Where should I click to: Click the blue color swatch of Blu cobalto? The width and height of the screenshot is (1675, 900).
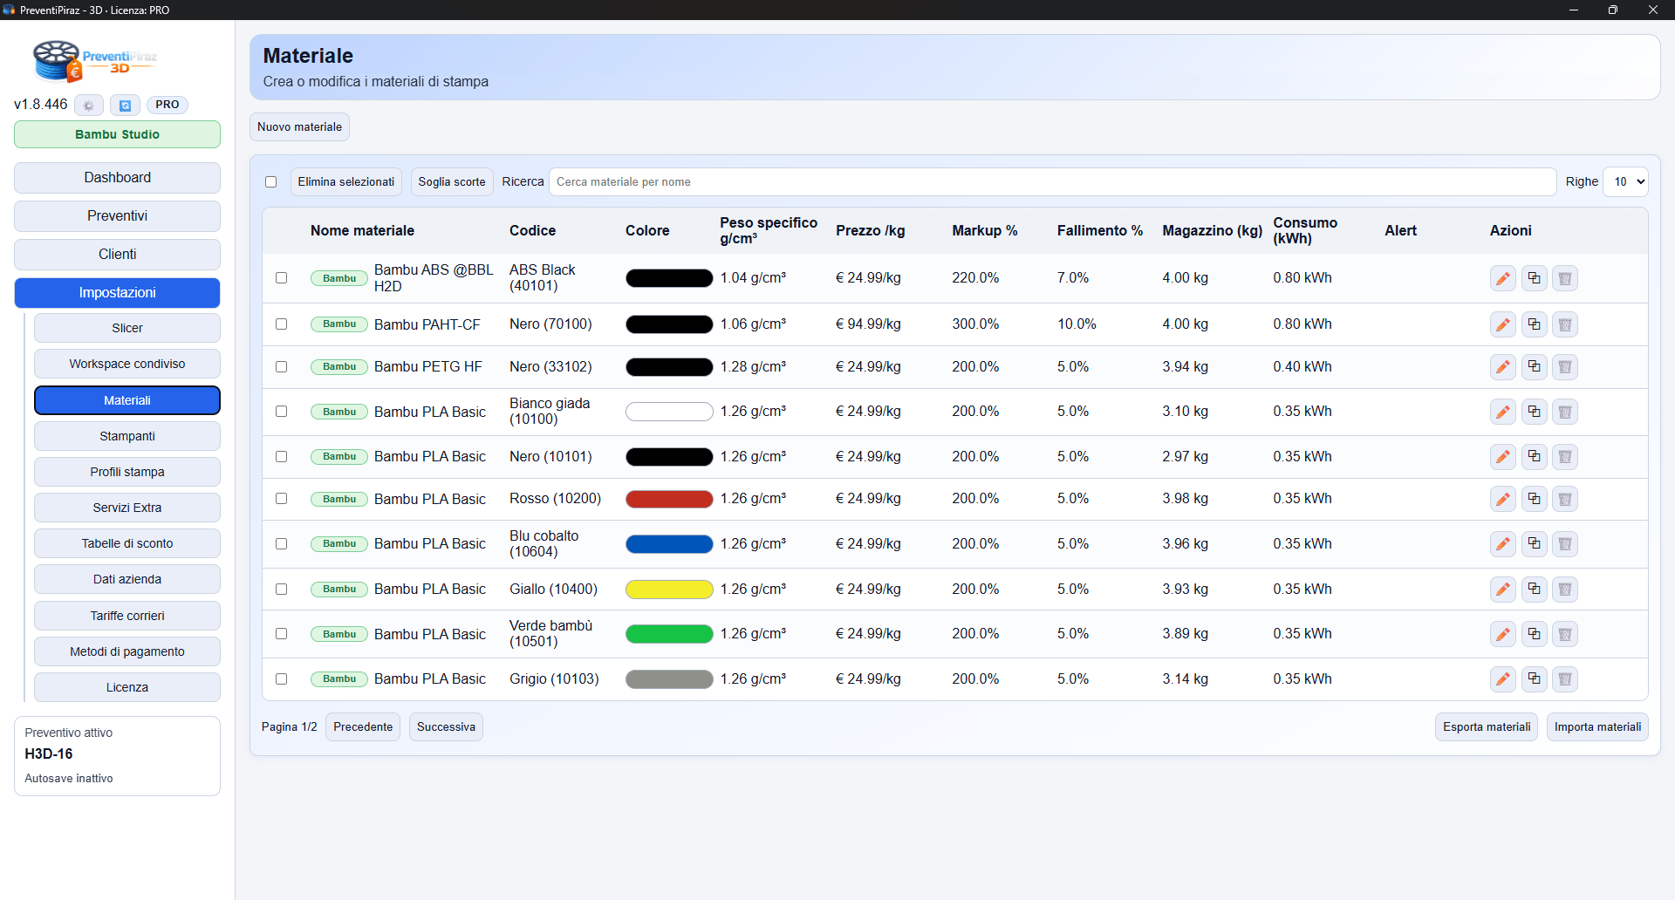coord(669,544)
